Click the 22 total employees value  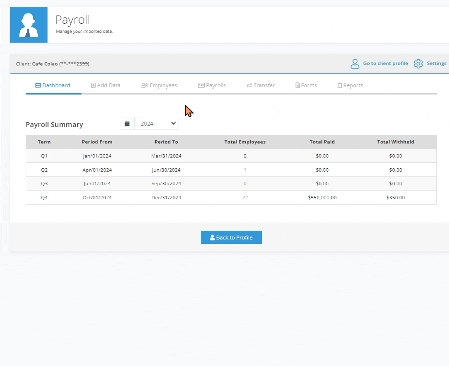click(245, 197)
